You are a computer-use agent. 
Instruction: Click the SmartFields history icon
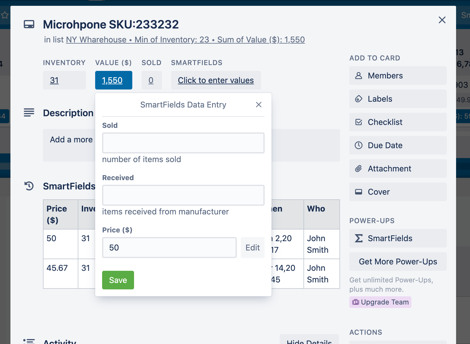(x=29, y=186)
